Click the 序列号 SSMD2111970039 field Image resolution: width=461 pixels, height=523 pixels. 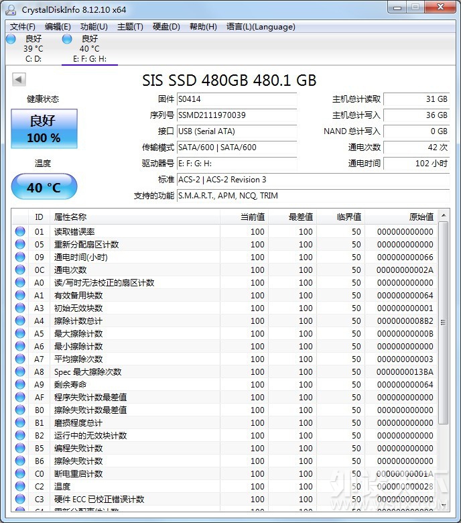(x=237, y=115)
